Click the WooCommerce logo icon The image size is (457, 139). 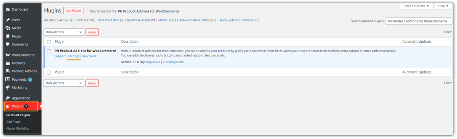(x=8, y=55)
